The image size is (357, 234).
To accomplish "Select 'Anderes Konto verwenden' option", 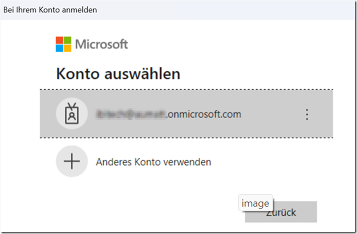I will tap(153, 162).
